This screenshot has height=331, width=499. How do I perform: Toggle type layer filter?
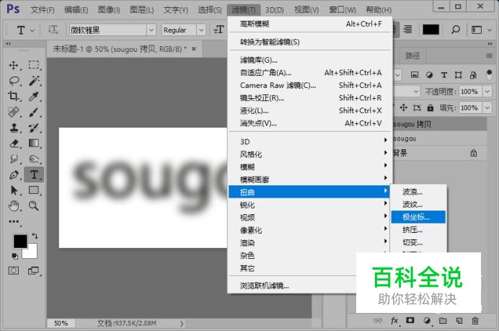[x=444, y=75]
